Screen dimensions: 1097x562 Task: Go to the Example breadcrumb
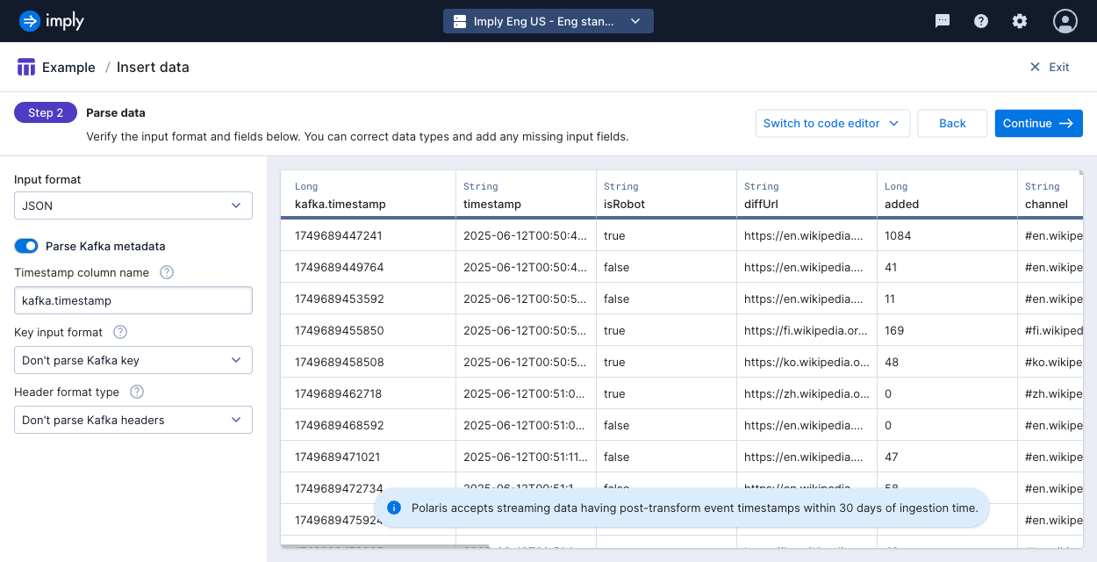[68, 67]
